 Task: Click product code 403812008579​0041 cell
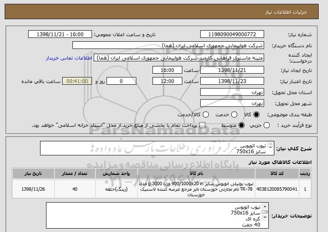(x=277, y=189)
